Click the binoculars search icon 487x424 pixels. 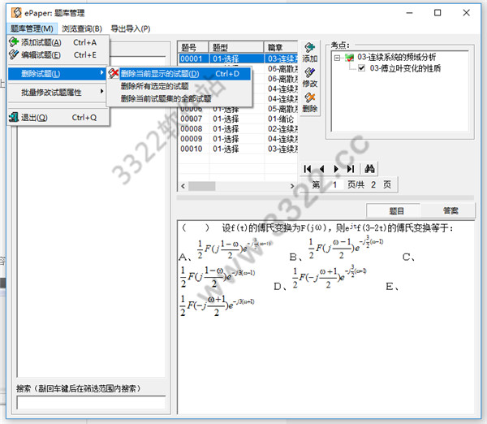(x=369, y=169)
